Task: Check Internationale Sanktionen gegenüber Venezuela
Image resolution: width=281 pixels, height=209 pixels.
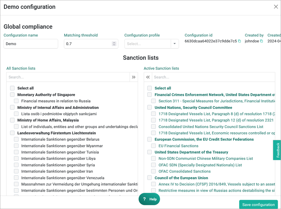Action: [16, 178]
